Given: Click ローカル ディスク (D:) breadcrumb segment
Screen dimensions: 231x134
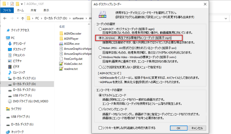Looking at the screenshot, I should [x=55, y=18].
